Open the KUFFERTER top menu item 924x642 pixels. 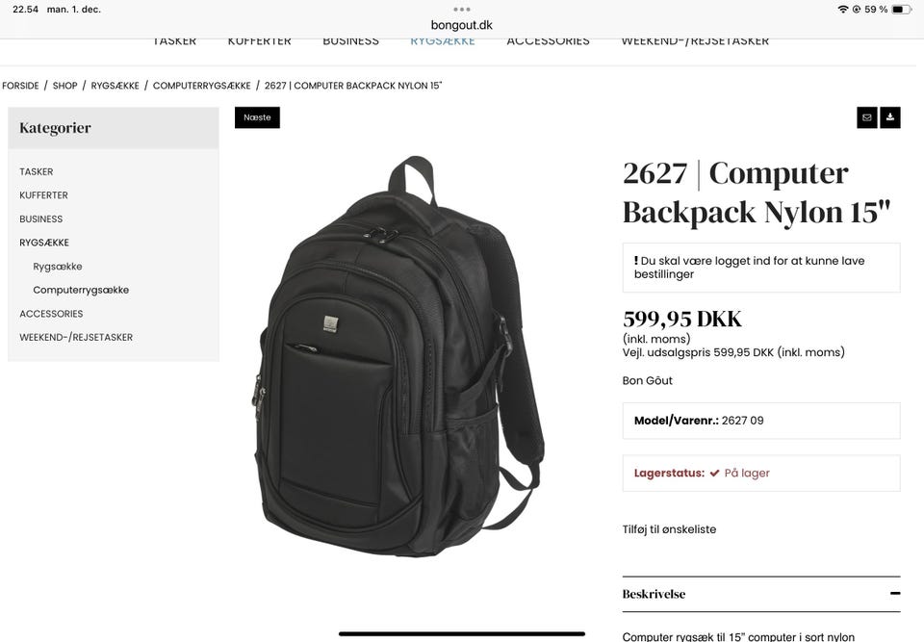point(259,41)
